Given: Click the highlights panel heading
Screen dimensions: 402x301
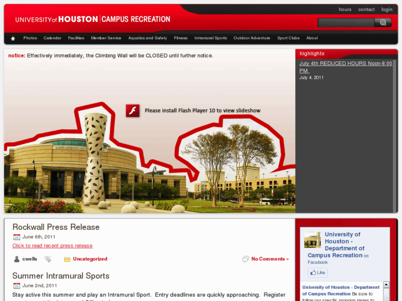Looking at the screenshot, I should (312, 54).
